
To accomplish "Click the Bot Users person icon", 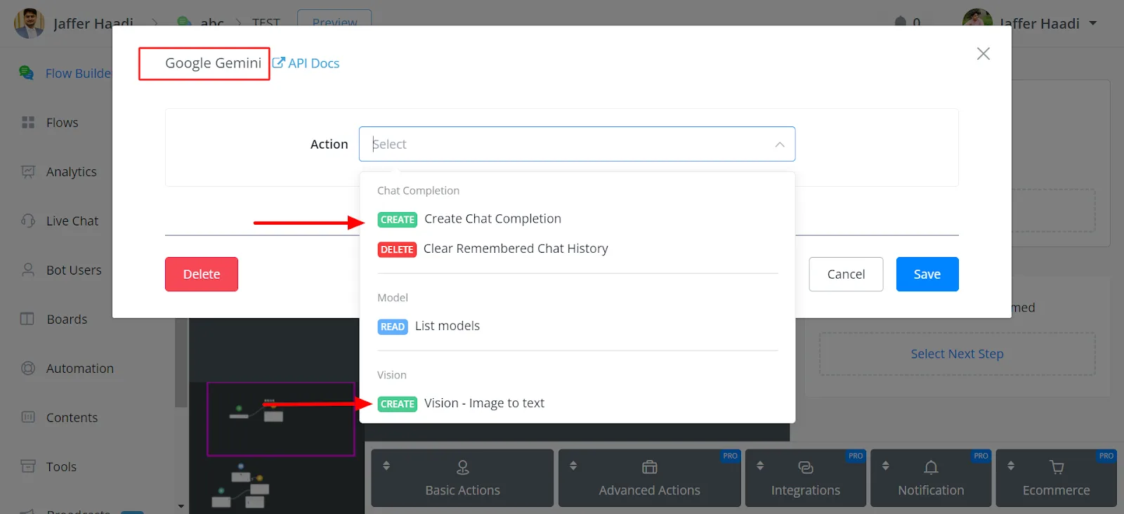I will pos(28,270).
